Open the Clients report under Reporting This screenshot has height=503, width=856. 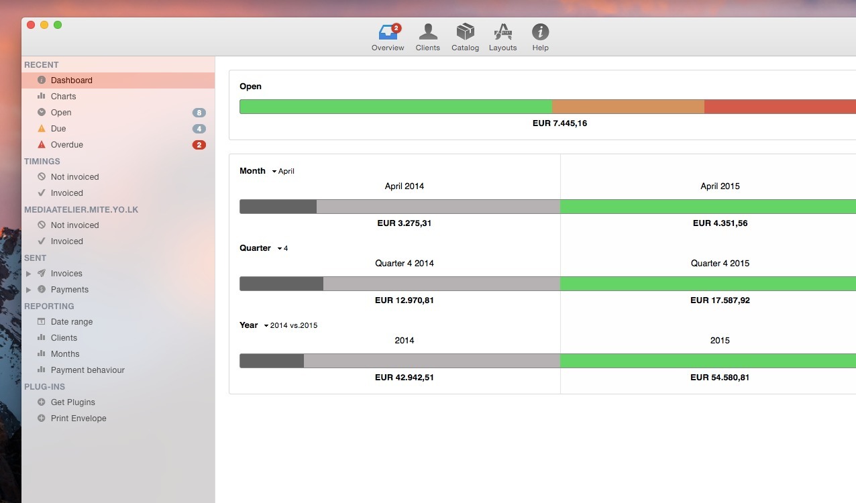(x=64, y=337)
